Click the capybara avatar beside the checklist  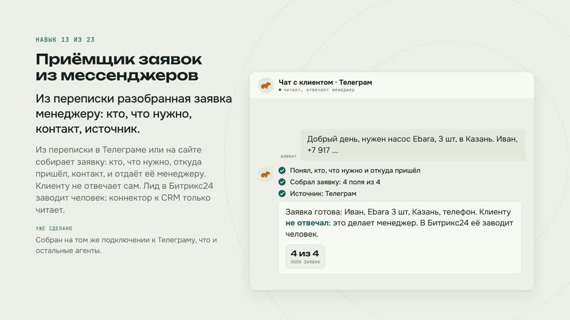point(266,174)
